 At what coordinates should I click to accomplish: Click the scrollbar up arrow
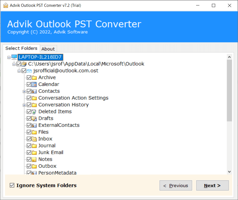click(229, 57)
